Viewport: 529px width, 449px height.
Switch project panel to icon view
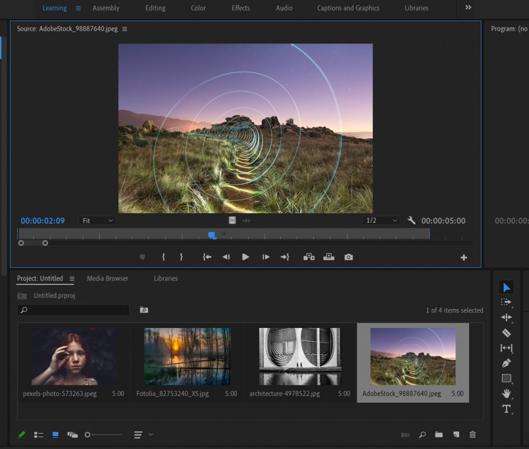tap(55, 435)
